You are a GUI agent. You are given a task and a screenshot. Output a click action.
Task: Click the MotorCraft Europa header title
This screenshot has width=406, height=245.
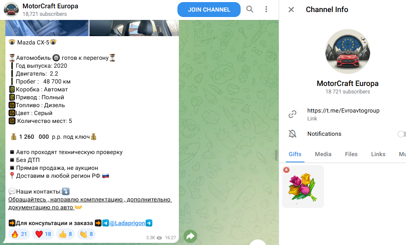(x=50, y=6)
